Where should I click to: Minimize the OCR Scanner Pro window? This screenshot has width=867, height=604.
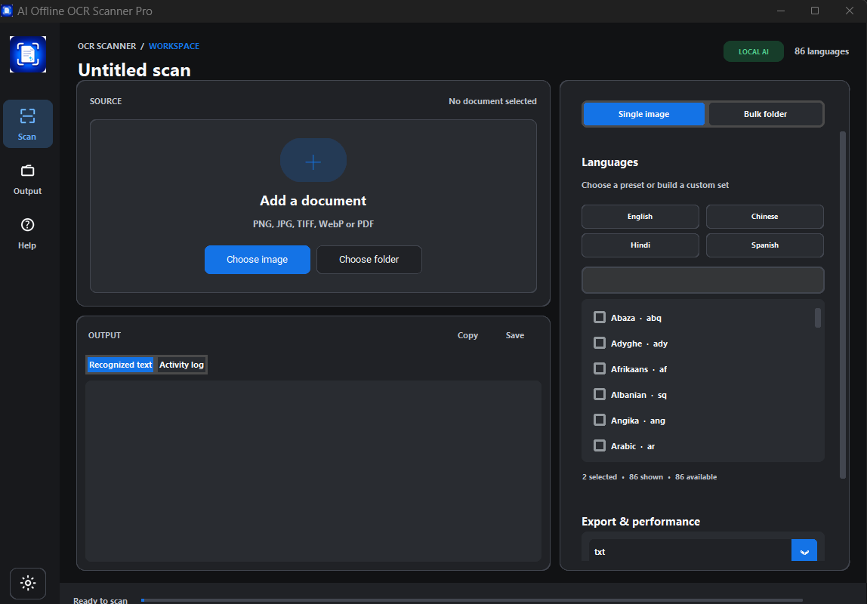tap(781, 11)
